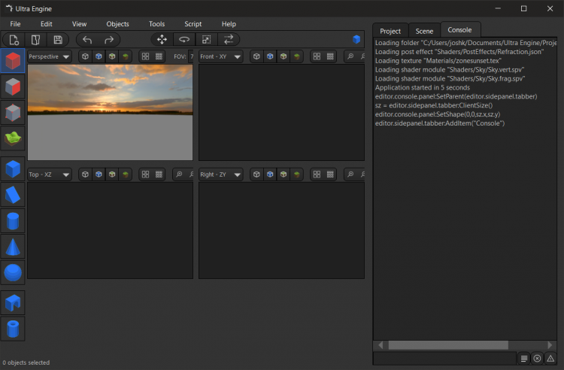Image resolution: width=564 pixels, height=370 pixels.
Task: Switch to the Scene tab
Action: pyautogui.click(x=424, y=31)
